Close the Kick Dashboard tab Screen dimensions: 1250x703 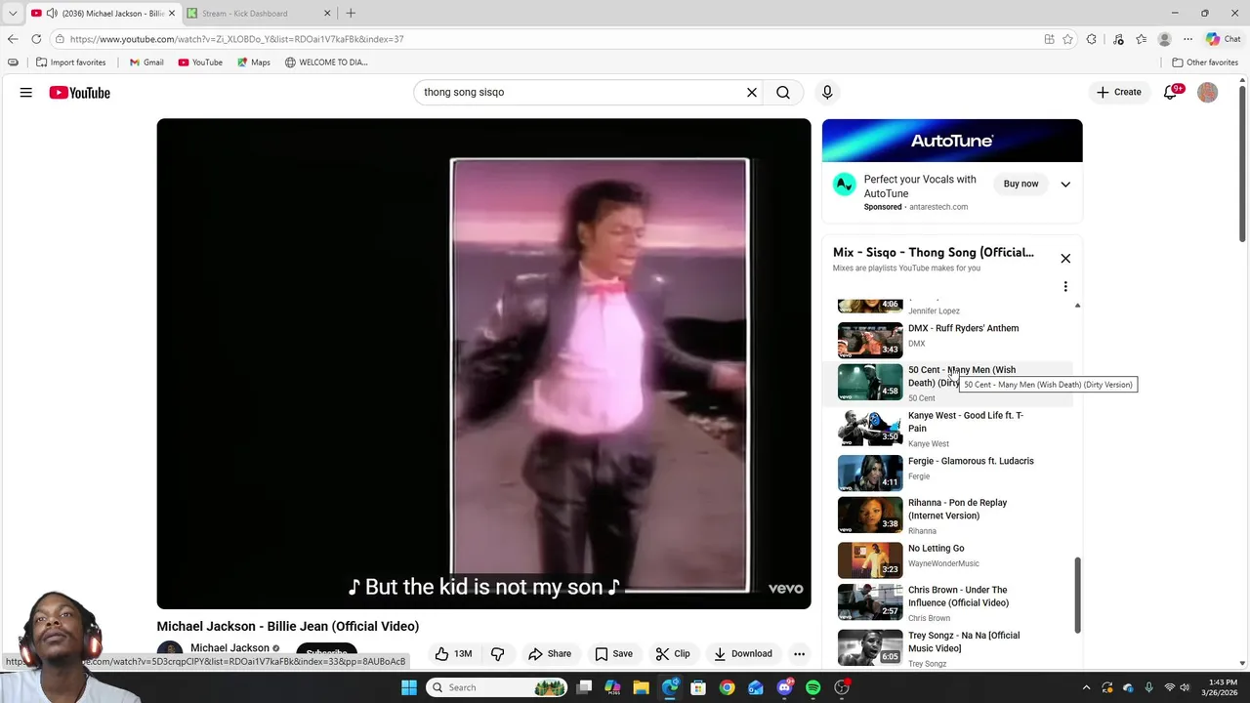327,14
